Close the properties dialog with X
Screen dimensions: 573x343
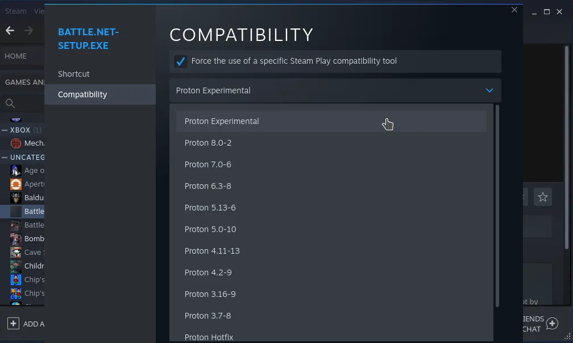(514, 10)
